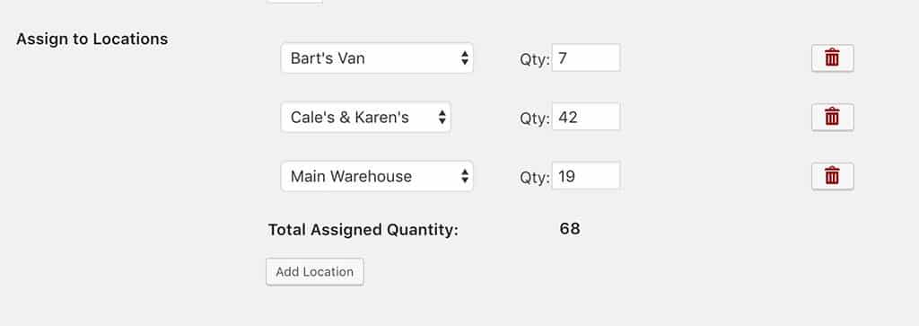Delete the Bart's Van location row

point(832,58)
